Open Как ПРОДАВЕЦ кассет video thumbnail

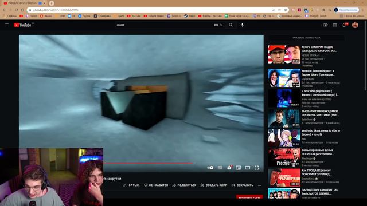(x=284, y=178)
